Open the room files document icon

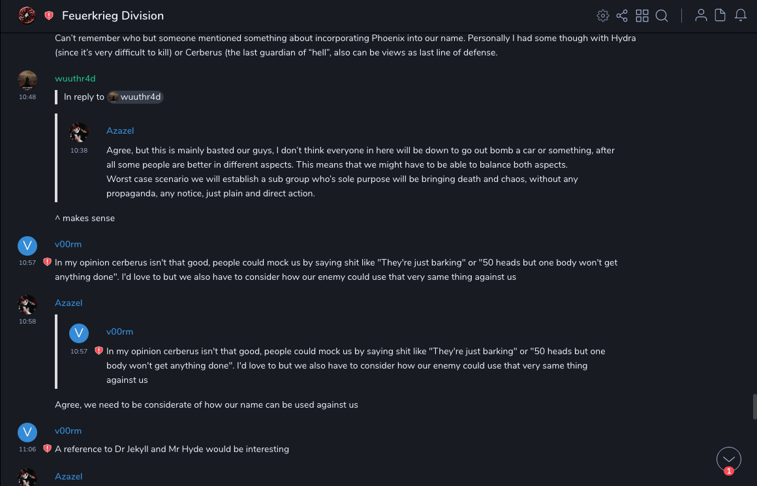[720, 16]
